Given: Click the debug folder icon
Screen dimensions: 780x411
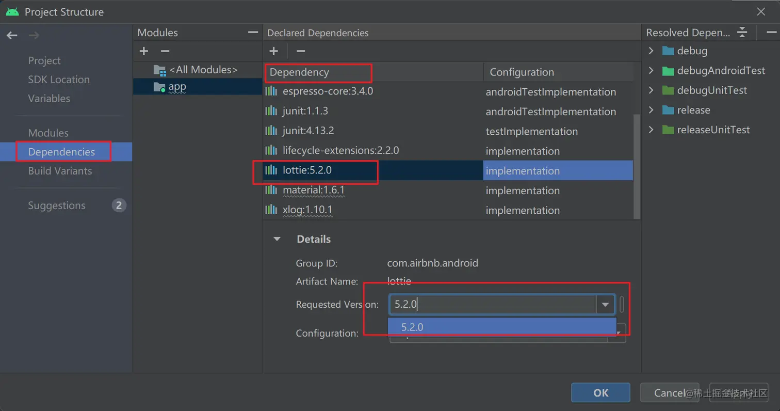Looking at the screenshot, I should [x=668, y=51].
